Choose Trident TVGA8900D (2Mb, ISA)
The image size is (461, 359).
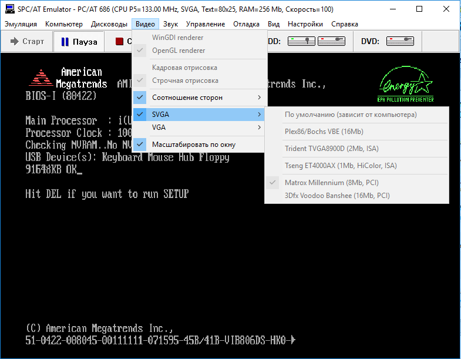[356, 149]
